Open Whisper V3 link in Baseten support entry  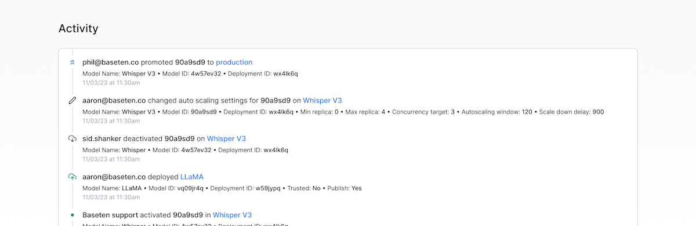pos(232,215)
